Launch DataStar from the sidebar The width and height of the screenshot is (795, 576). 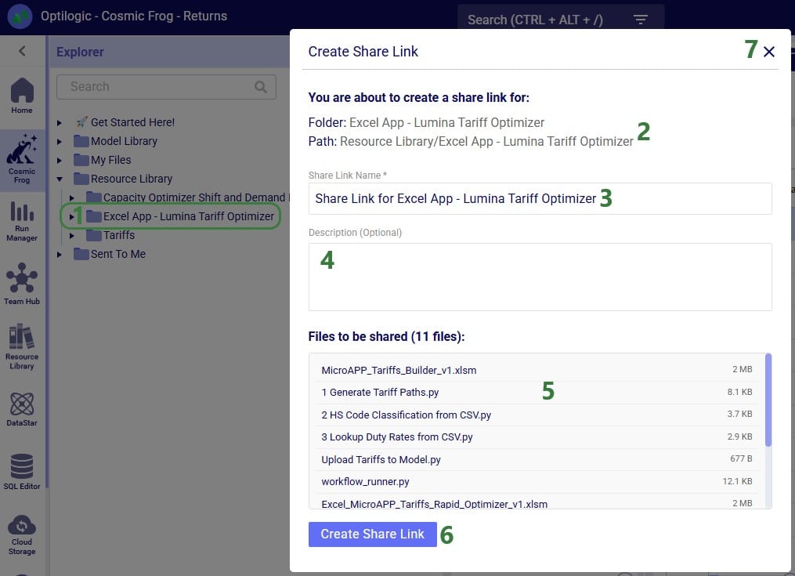[22, 410]
